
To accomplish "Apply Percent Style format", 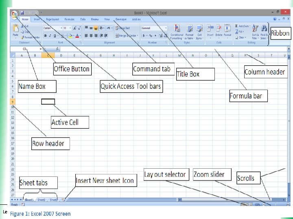I will pyautogui.click(x=151, y=35).
